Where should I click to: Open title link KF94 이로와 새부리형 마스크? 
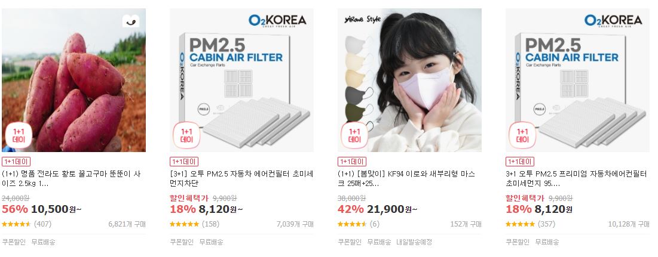pyautogui.click(x=406, y=179)
